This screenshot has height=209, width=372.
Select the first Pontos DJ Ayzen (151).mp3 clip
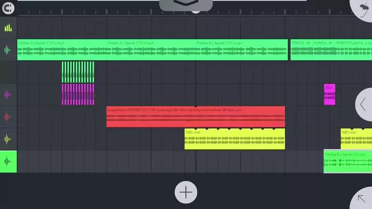pos(62,50)
